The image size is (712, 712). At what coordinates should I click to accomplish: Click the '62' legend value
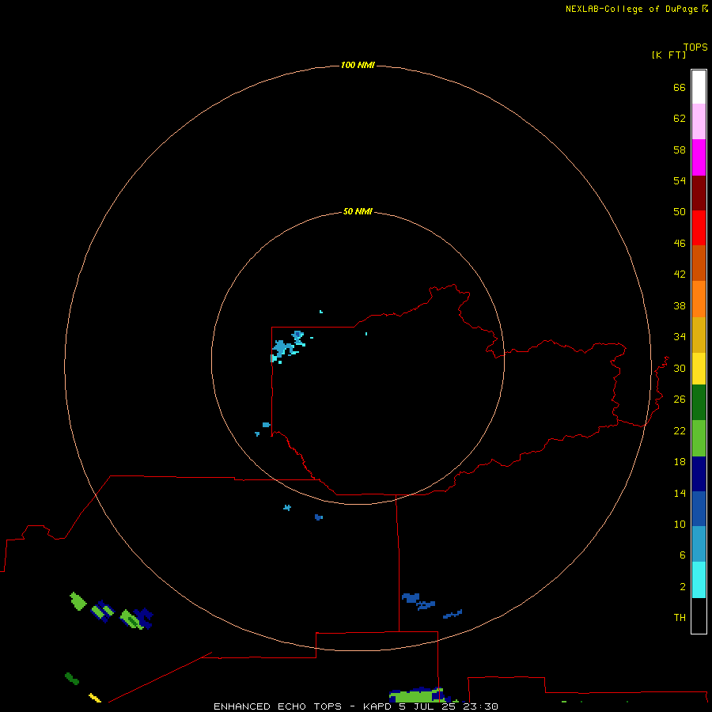[x=680, y=119]
